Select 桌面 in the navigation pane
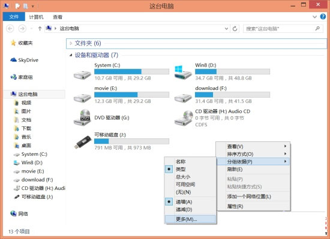Viewport: 330px width, 239px height. click(x=26, y=146)
